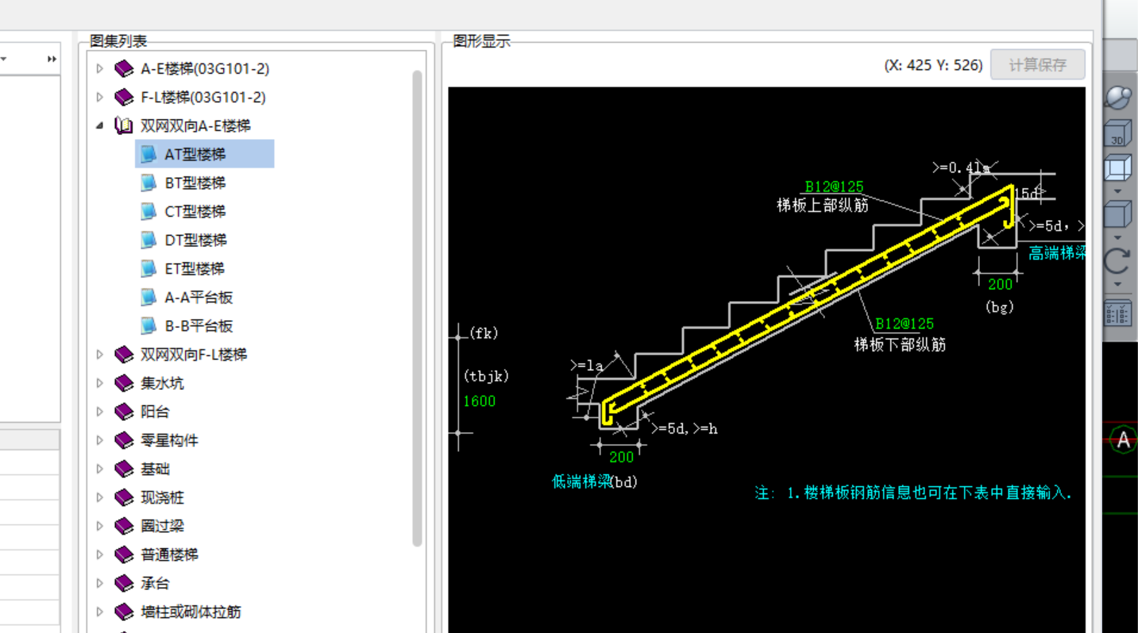
Task: Expand the 墙柱或砌体拉筋 node
Action: [x=99, y=612]
